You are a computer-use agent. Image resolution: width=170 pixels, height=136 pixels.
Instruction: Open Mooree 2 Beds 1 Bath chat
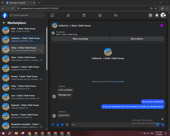(23, 116)
